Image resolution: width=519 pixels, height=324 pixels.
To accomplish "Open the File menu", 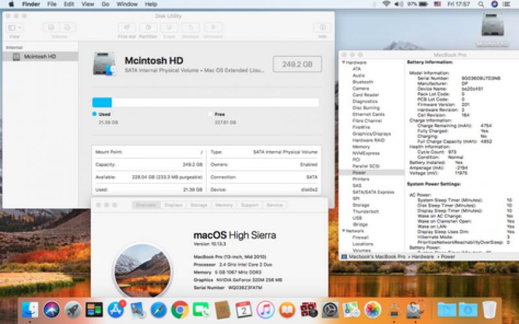I will (52, 5).
